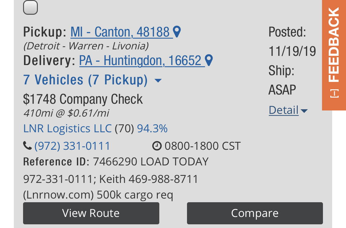Tick the load selection checkbox
This screenshot has height=228, width=346.
pyautogui.click(x=30, y=7)
